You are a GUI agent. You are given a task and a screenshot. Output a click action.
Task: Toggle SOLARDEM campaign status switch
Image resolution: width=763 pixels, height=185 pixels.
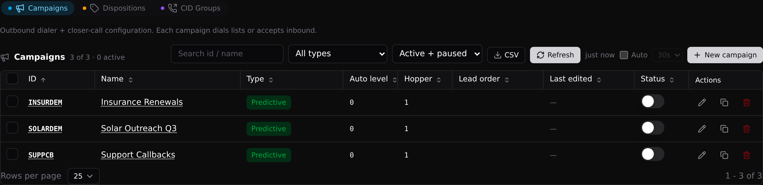click(x=653, y=128)
